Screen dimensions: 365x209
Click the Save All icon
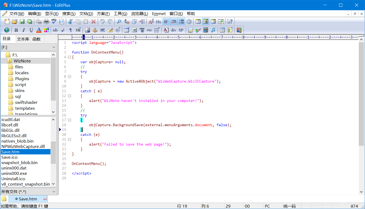[30, 22]
